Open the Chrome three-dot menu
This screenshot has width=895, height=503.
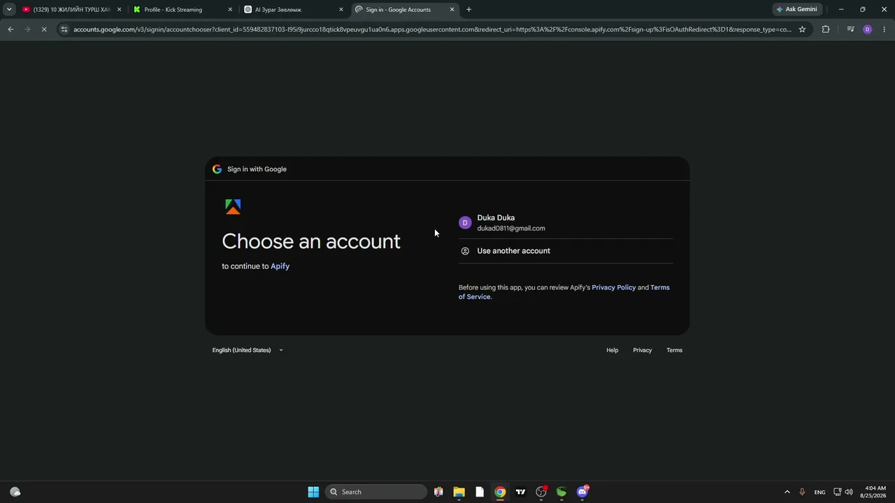(885, 29)
